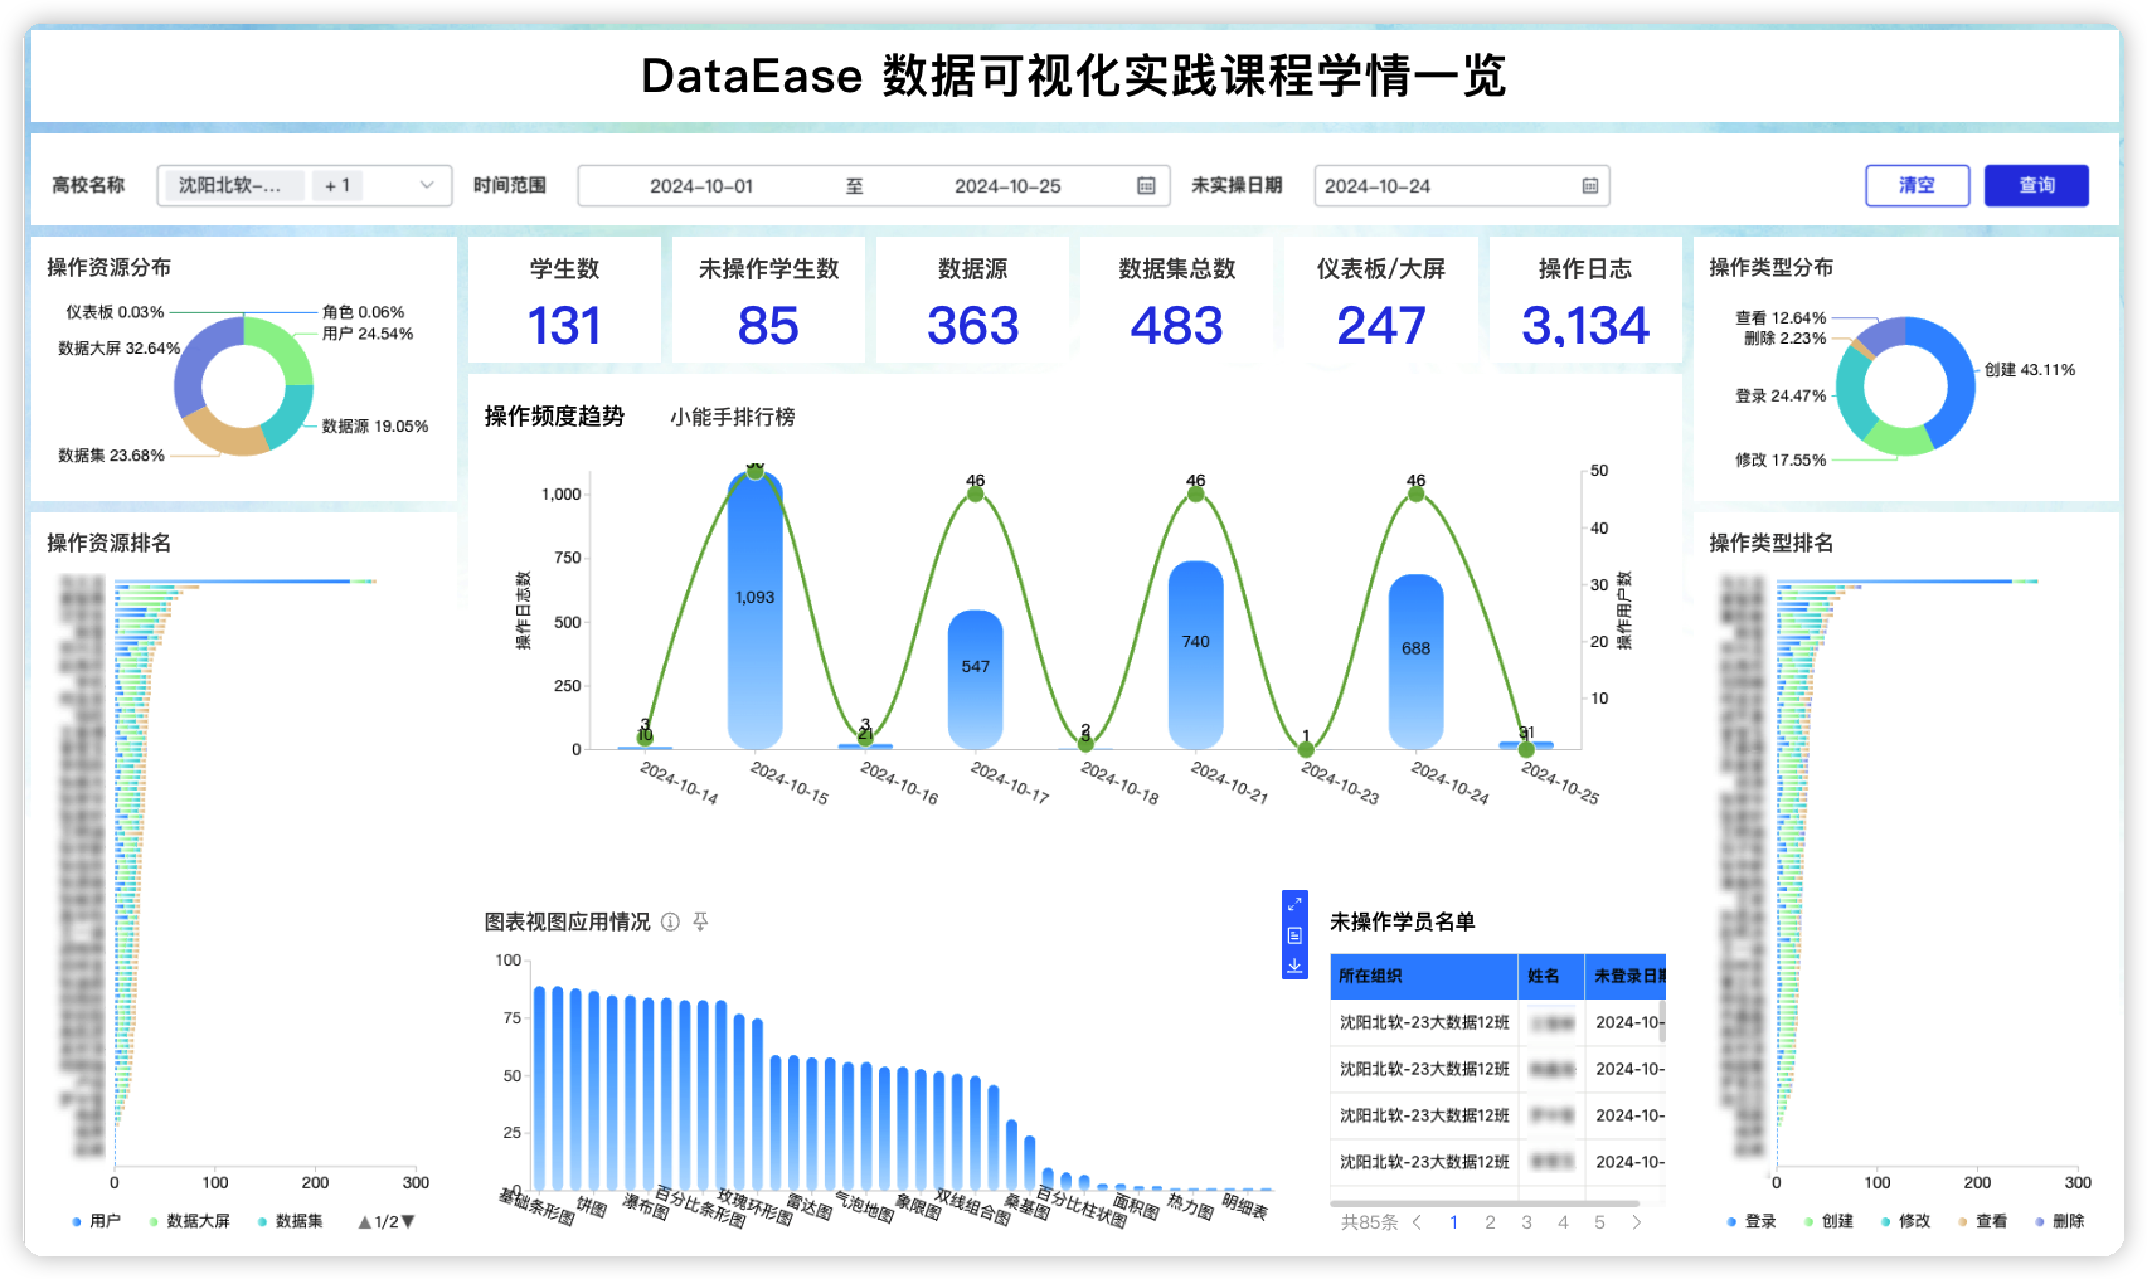Screen dimensions: 2147x1279
Task: Go to page 1 of 未操作学员名单
Action: point(1453,1222)
